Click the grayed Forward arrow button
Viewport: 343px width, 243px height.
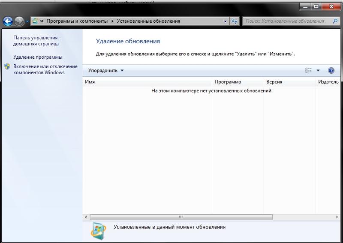click(19, 21)
